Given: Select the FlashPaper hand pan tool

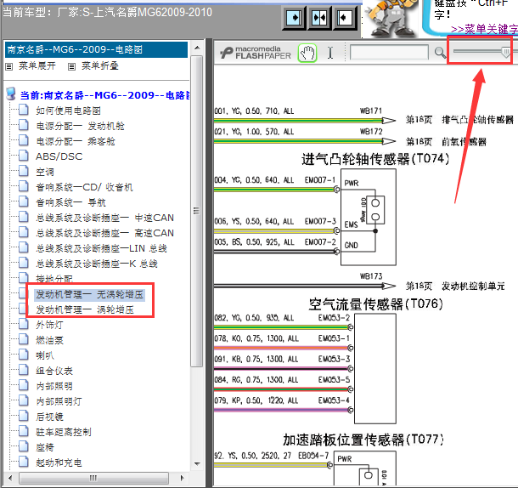Looking at the screenshot, I should [307, 53].
